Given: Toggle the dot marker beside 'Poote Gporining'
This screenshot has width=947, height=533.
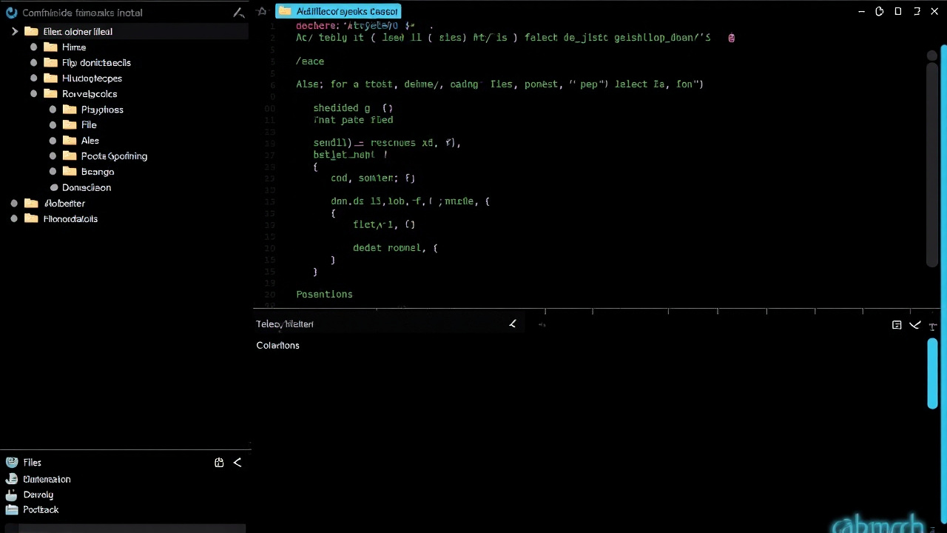Looking at the screenshot, I should click(53, 156).
